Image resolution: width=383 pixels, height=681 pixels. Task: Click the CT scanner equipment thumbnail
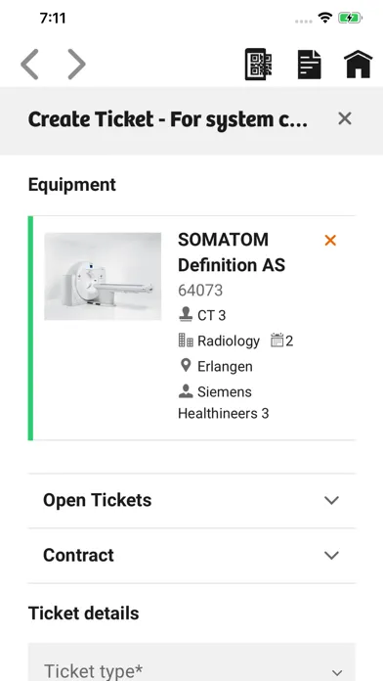tap(103, 276)
